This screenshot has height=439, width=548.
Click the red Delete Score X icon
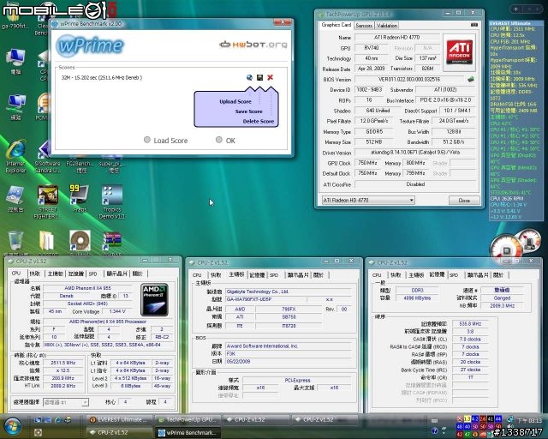[x=271, y=77]
